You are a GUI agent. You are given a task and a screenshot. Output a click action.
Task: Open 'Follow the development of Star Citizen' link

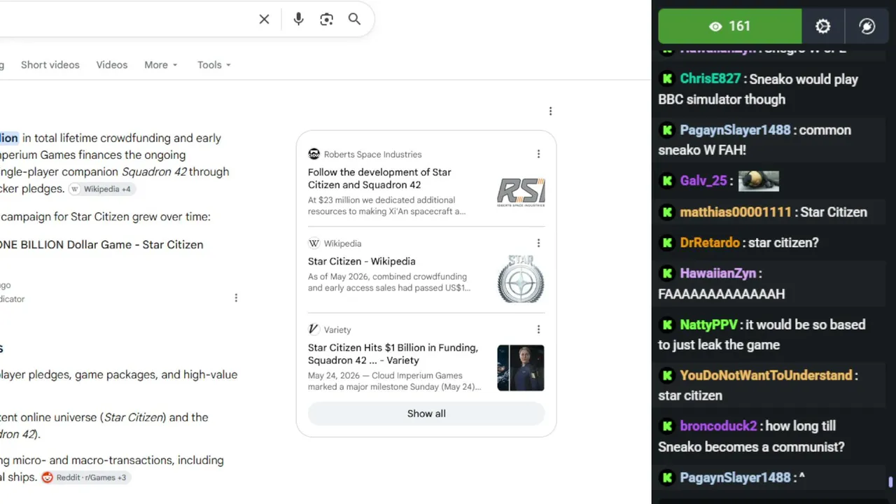tap(379, 178)
